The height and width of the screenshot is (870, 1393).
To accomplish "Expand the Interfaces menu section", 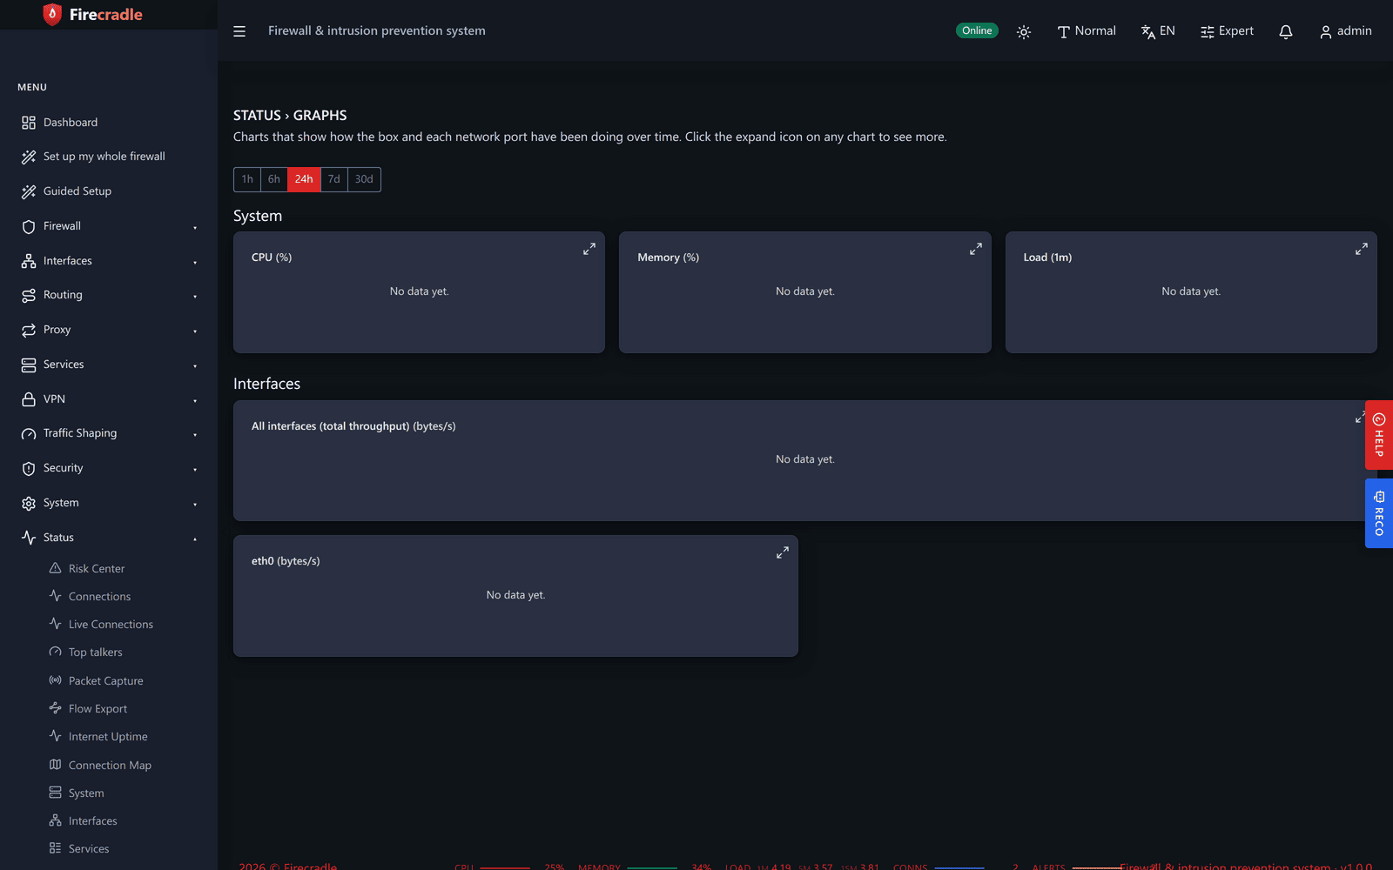I will (109, 261).
